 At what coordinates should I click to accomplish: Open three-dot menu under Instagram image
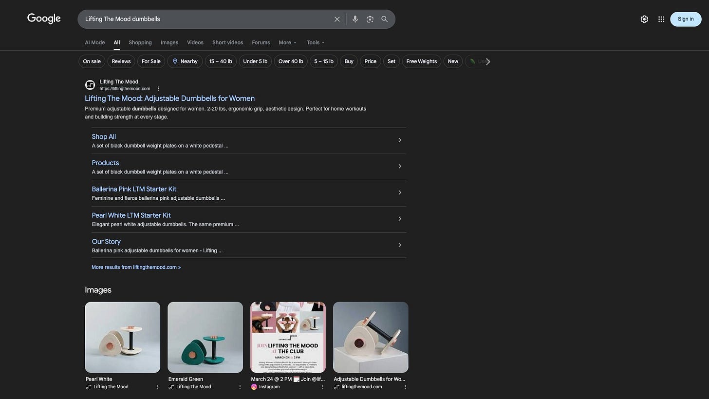pyautogui.click(x=322, y=387)
